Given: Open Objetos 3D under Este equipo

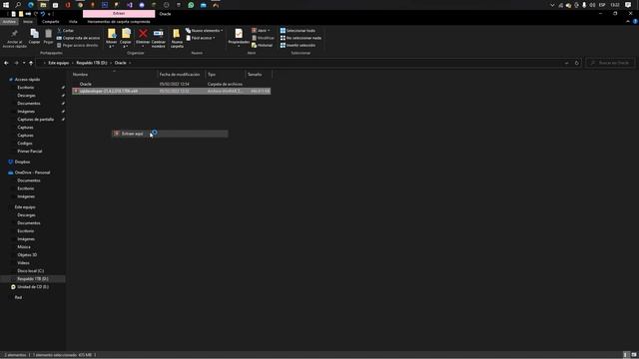Looking at the screenshot, I should click(27, 255).
